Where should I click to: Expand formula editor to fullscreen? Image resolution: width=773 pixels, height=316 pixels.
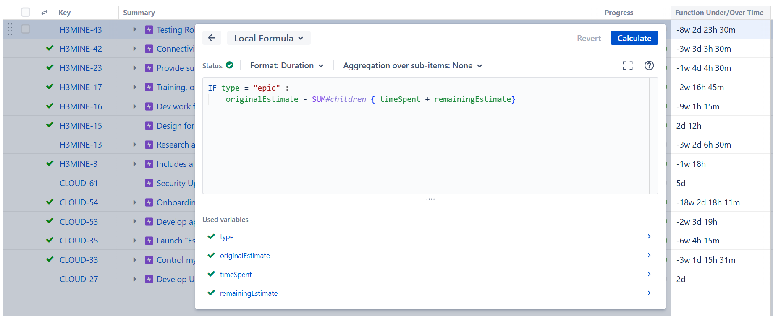tap(627, 65)
